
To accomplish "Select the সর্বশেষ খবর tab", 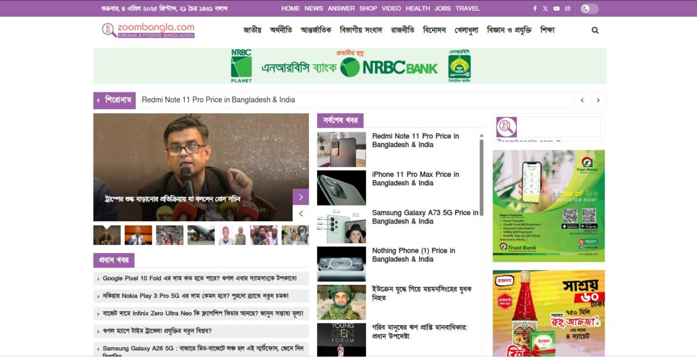I will click(x=340, y=121).
